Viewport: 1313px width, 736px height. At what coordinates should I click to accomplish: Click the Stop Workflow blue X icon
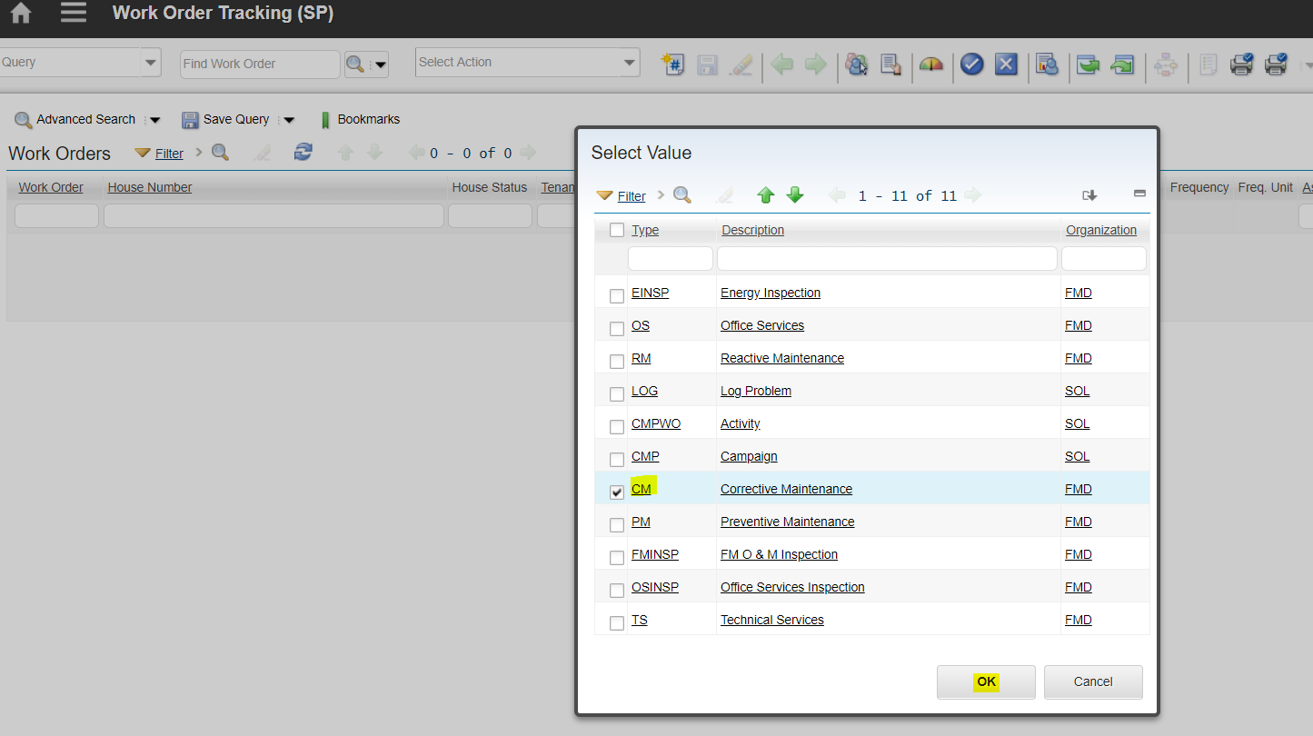[1005, 65]
